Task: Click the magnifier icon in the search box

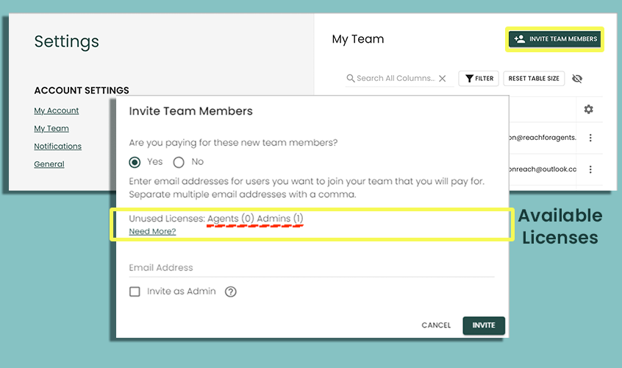Action: [351, 79]
